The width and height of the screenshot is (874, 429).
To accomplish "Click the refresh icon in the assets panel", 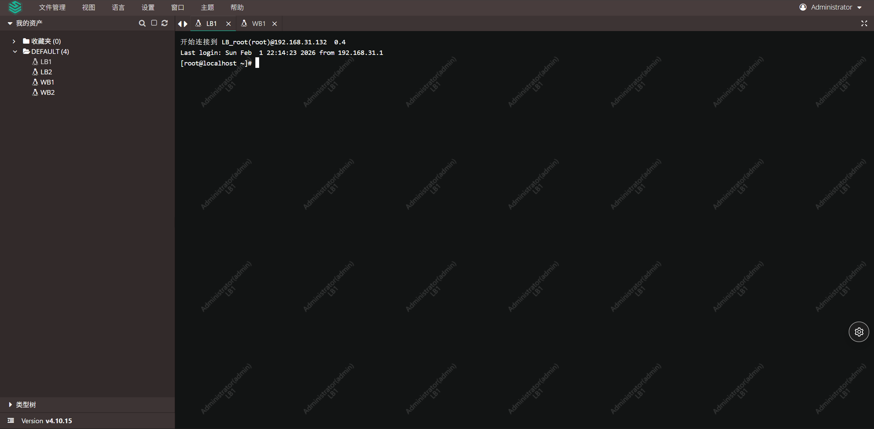I will [165, 23].
